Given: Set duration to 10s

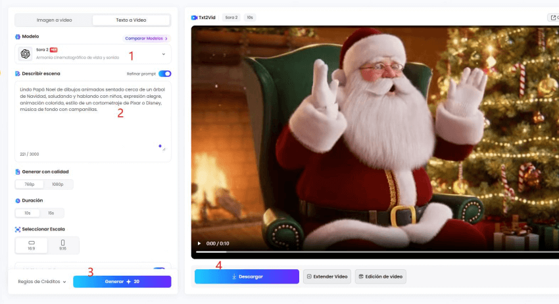Looking at the screenshot, I should click(28, 213).
